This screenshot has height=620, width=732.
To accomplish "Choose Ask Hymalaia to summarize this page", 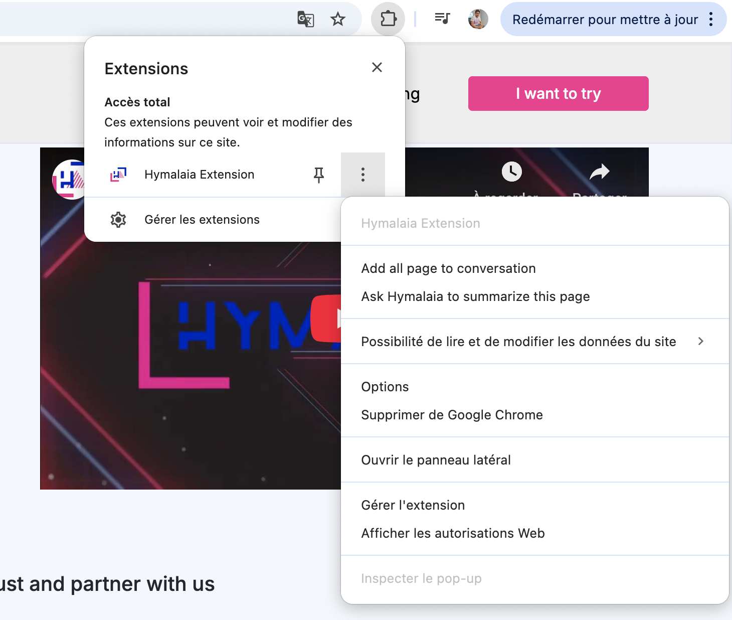I will (535, 296).
